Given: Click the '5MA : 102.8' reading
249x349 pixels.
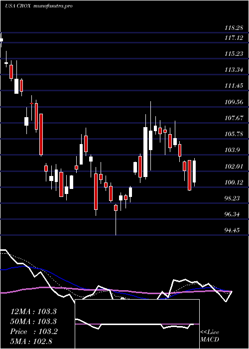Looking at the screenshot, I should coord(31,342).
